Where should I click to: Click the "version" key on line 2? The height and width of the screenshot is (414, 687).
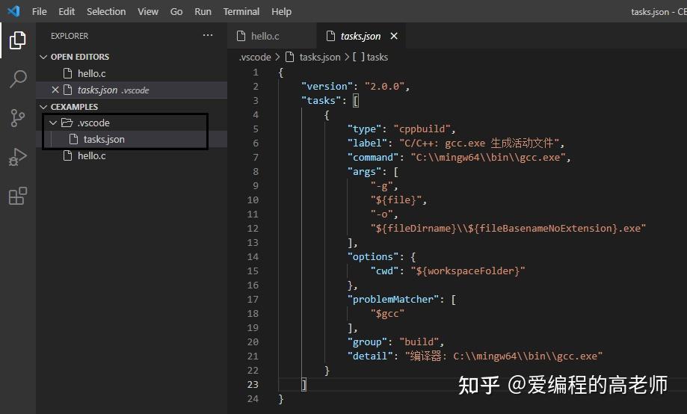tap(327, 86)
